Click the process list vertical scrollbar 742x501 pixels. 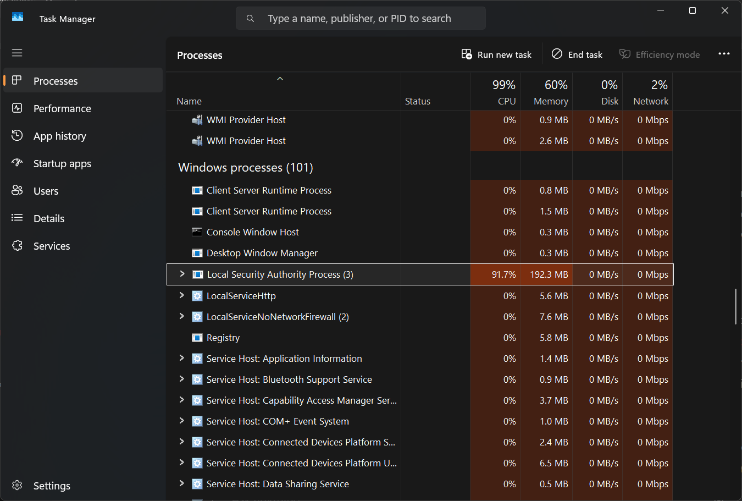(735, 306)
